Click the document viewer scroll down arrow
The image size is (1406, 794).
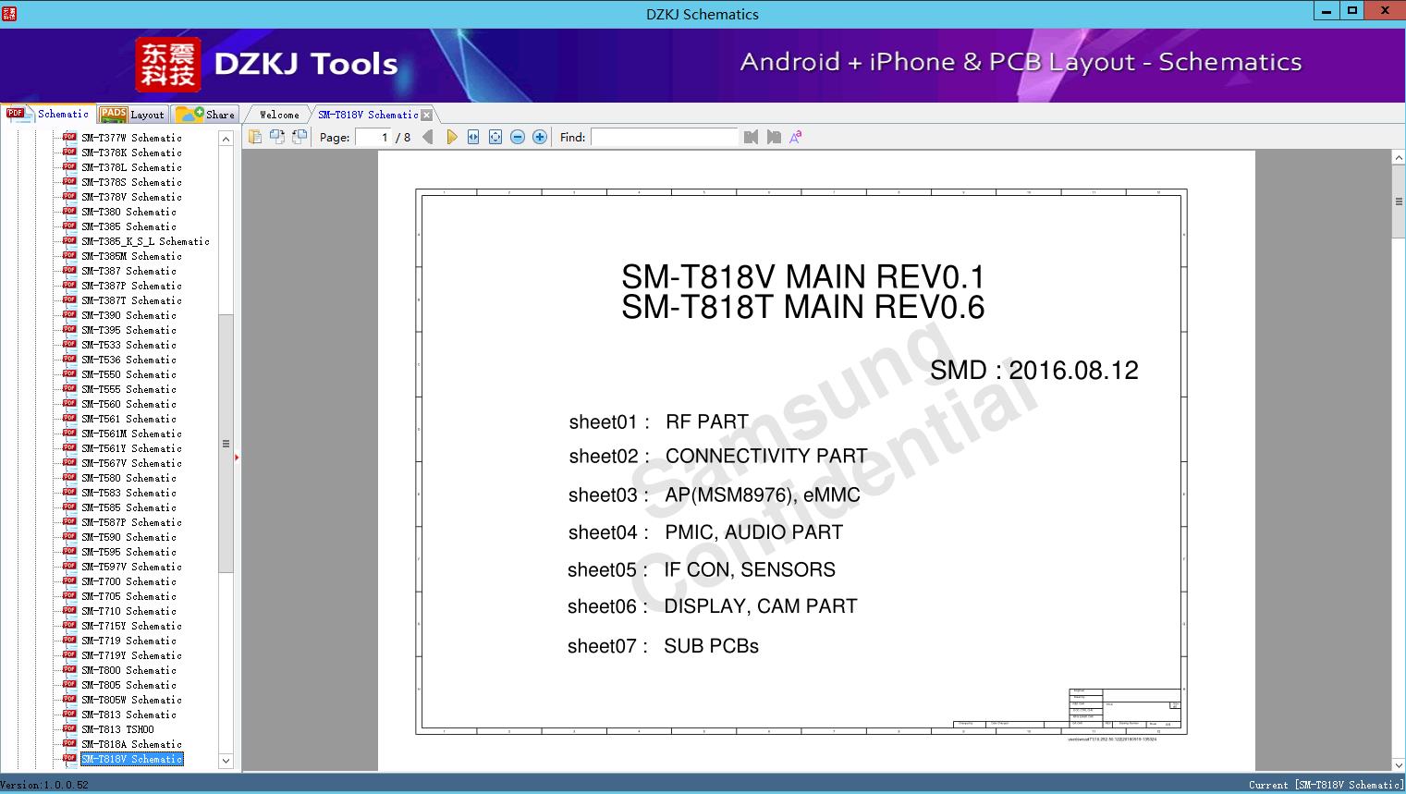1399,764
